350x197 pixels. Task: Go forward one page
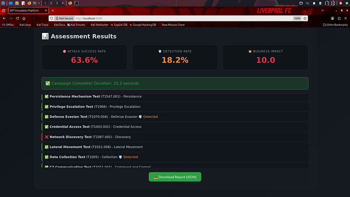tap(10, 18)
